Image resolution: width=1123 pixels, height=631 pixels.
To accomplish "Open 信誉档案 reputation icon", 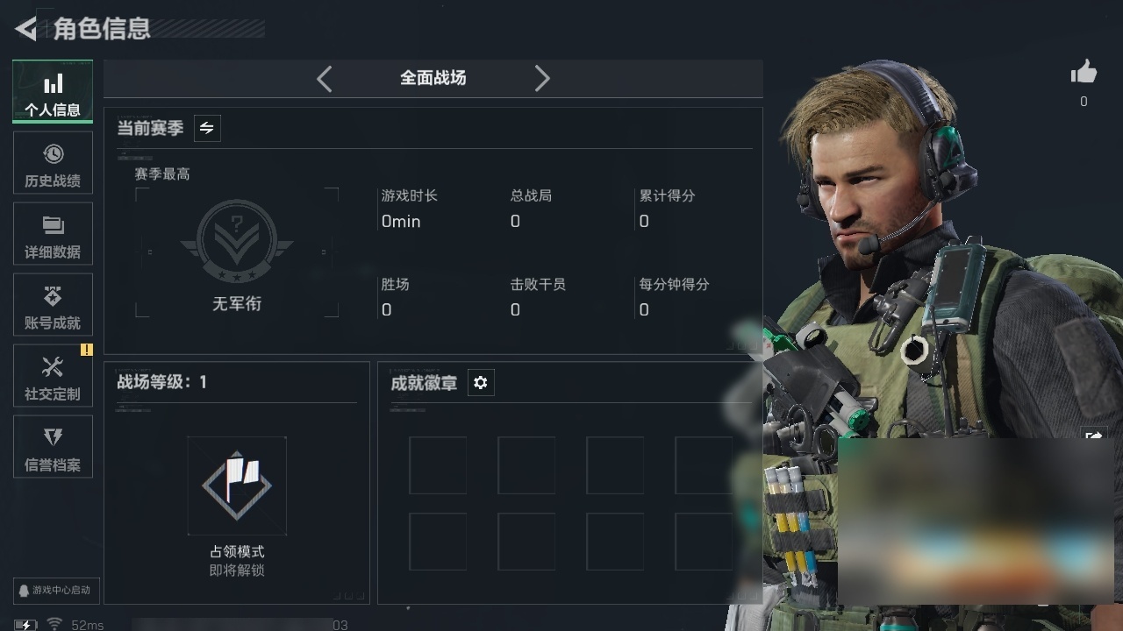I will [53, 437].
